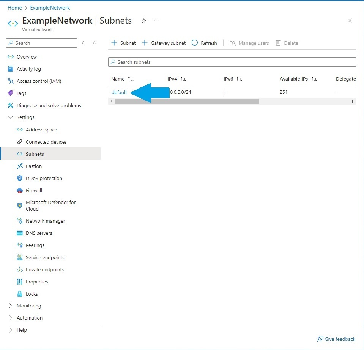The image size is (364, 350).
Task: Open Access control (IAM)
Action: (x=39, y=81)
